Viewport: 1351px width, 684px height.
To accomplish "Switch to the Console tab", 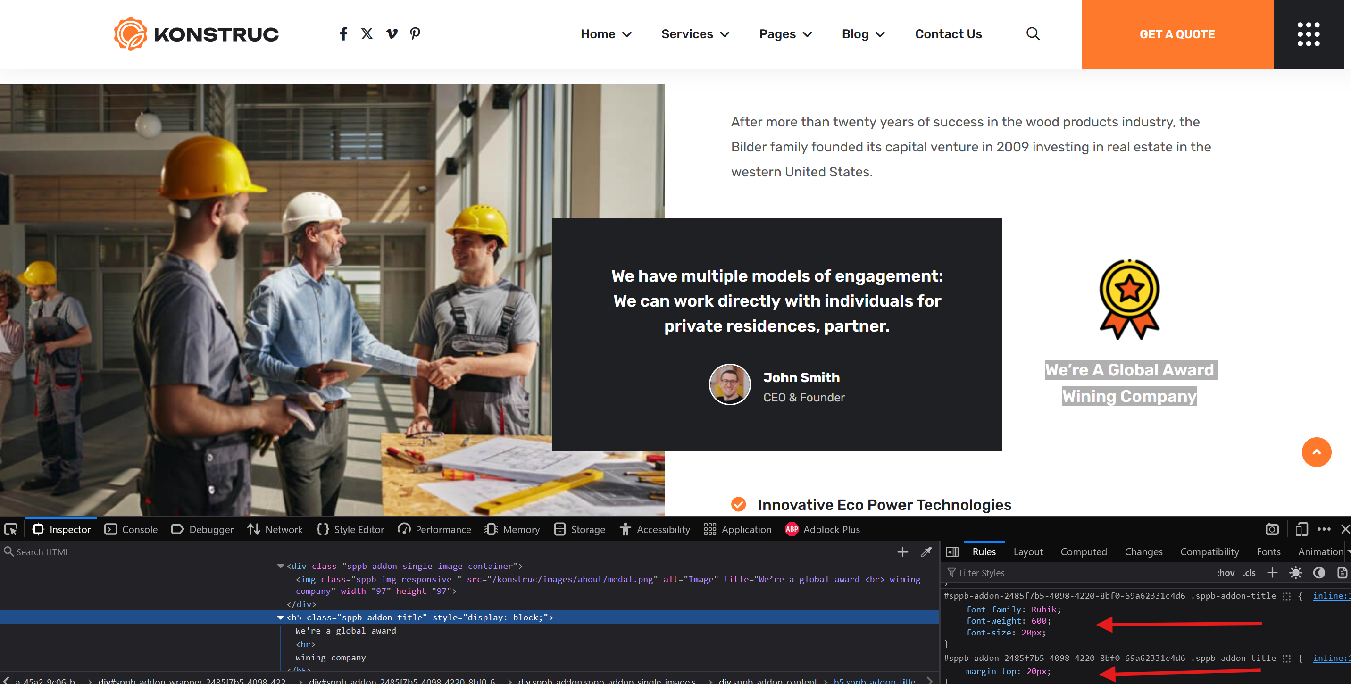I will (131, 529).
